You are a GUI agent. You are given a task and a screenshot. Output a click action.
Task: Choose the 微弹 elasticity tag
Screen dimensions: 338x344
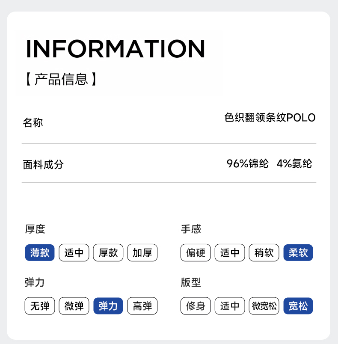pos(74,306)
